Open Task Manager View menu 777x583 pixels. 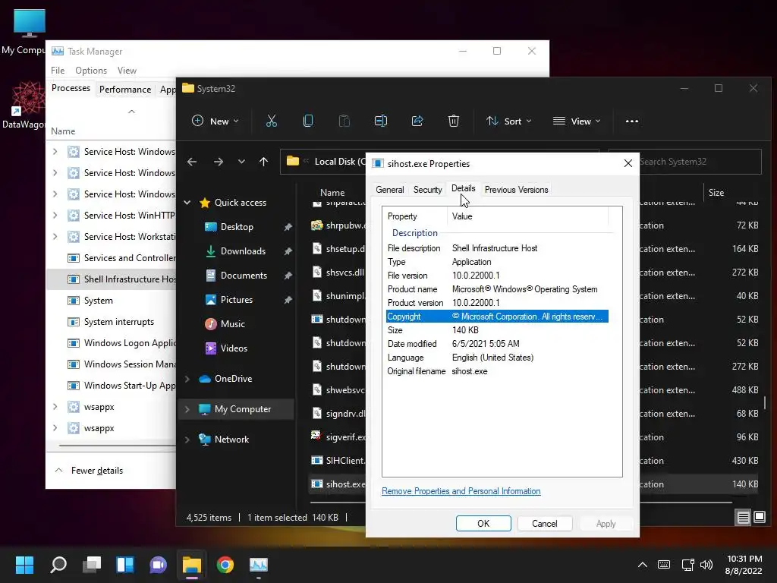click(127, 71)
